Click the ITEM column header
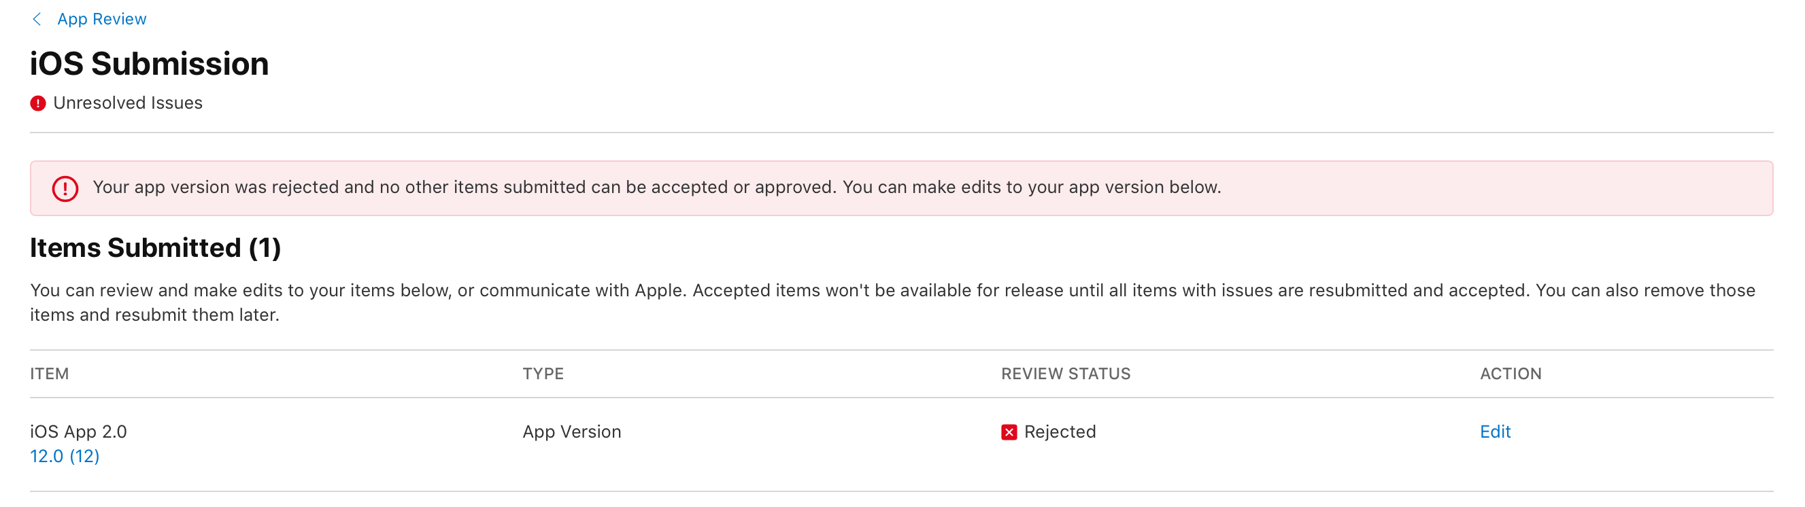1805x507 pixels. click(x=49, y=373)
